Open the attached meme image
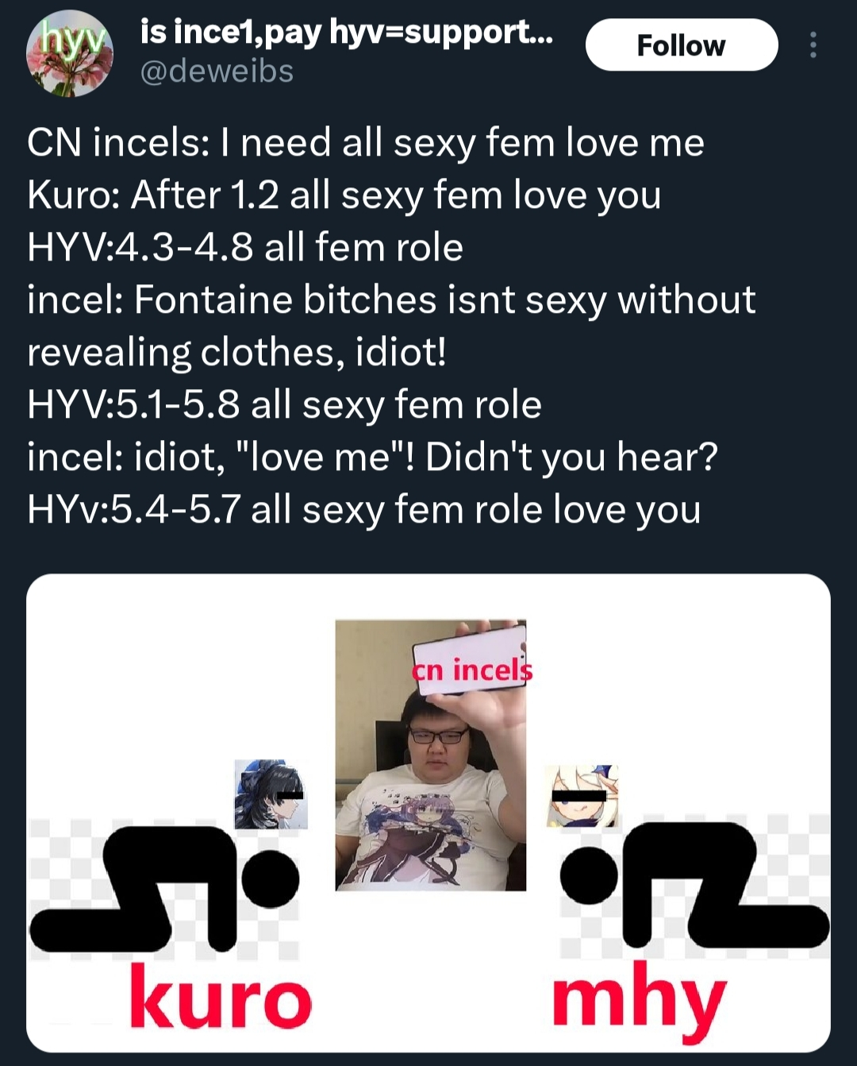The image size is (857, 1066). [428, 813]
